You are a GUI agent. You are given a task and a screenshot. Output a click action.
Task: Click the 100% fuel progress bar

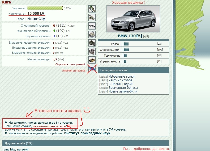(45, 8)
